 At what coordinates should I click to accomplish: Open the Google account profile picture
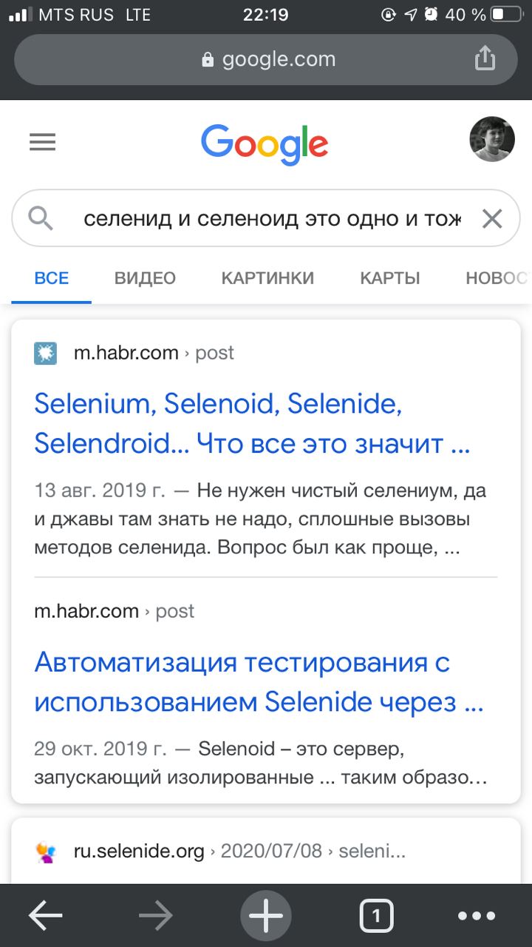pyautogui.click(x=492, y=139)
